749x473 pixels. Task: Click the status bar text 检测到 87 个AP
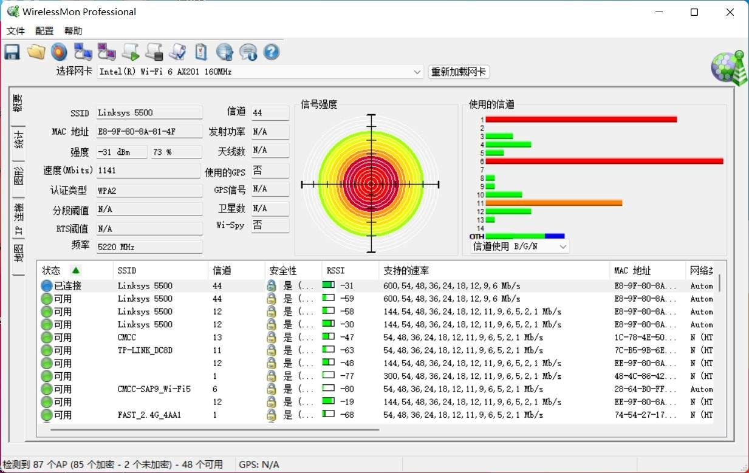click(x=112, y=464)
